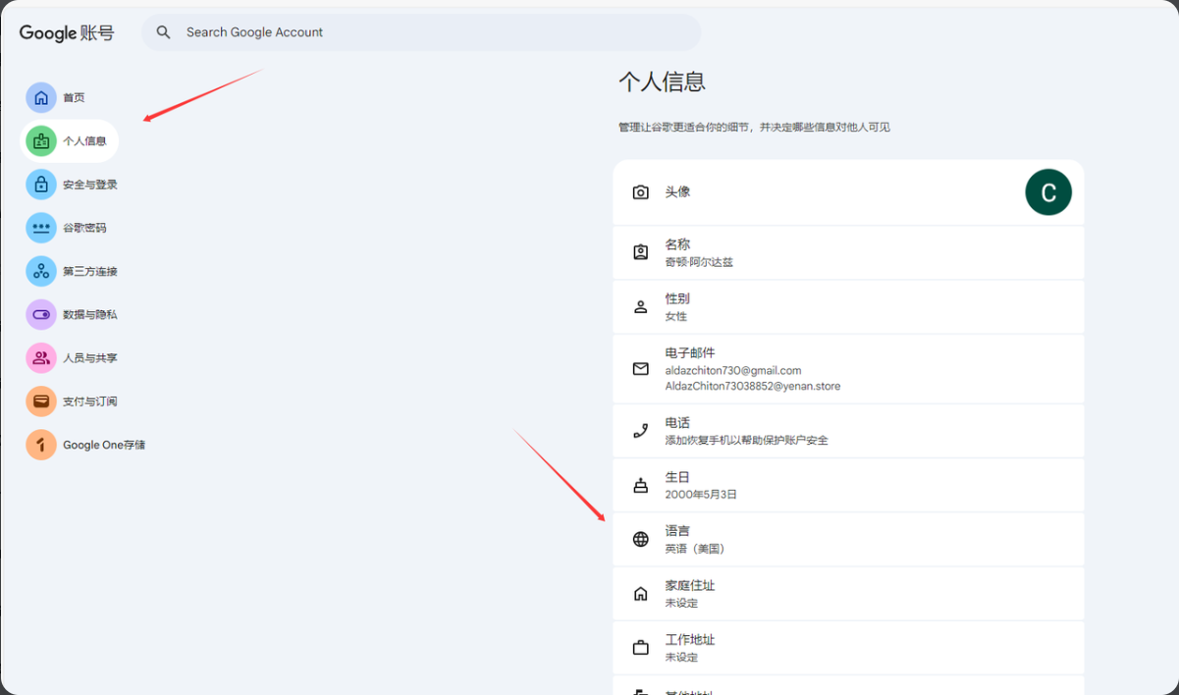Click the briefcase icon beside 工作地址
1179x695 pixels.
(641, 648)
